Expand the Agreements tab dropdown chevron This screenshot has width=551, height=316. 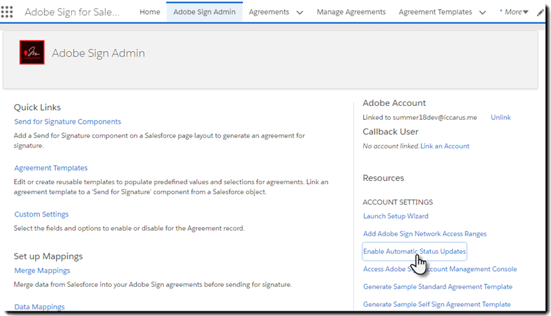(299, 12)
